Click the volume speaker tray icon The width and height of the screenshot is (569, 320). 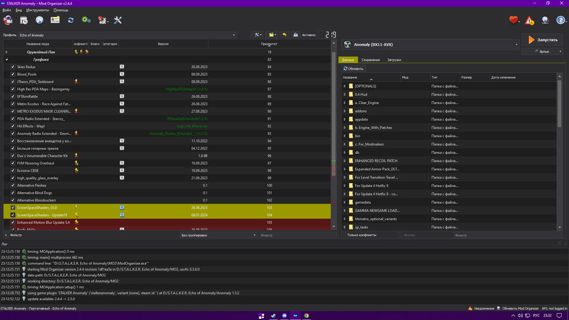click(520, 315)
